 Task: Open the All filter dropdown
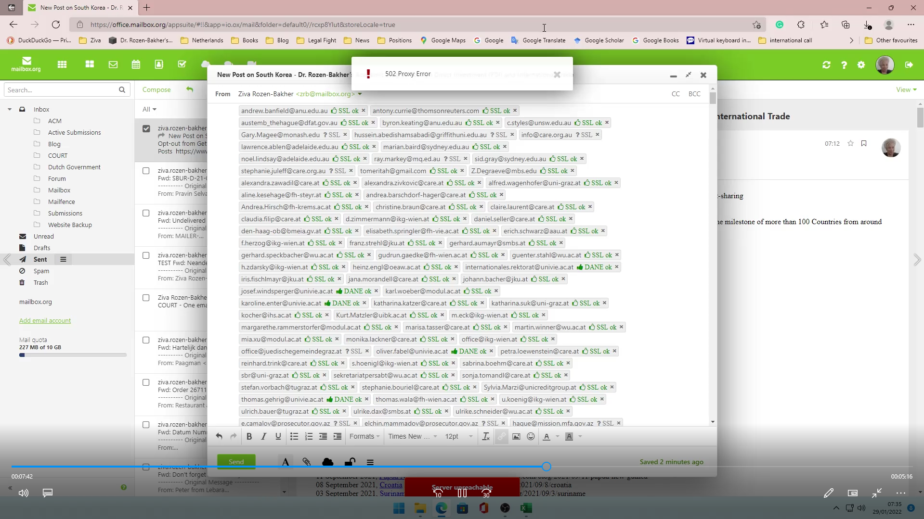coord(149,109)
